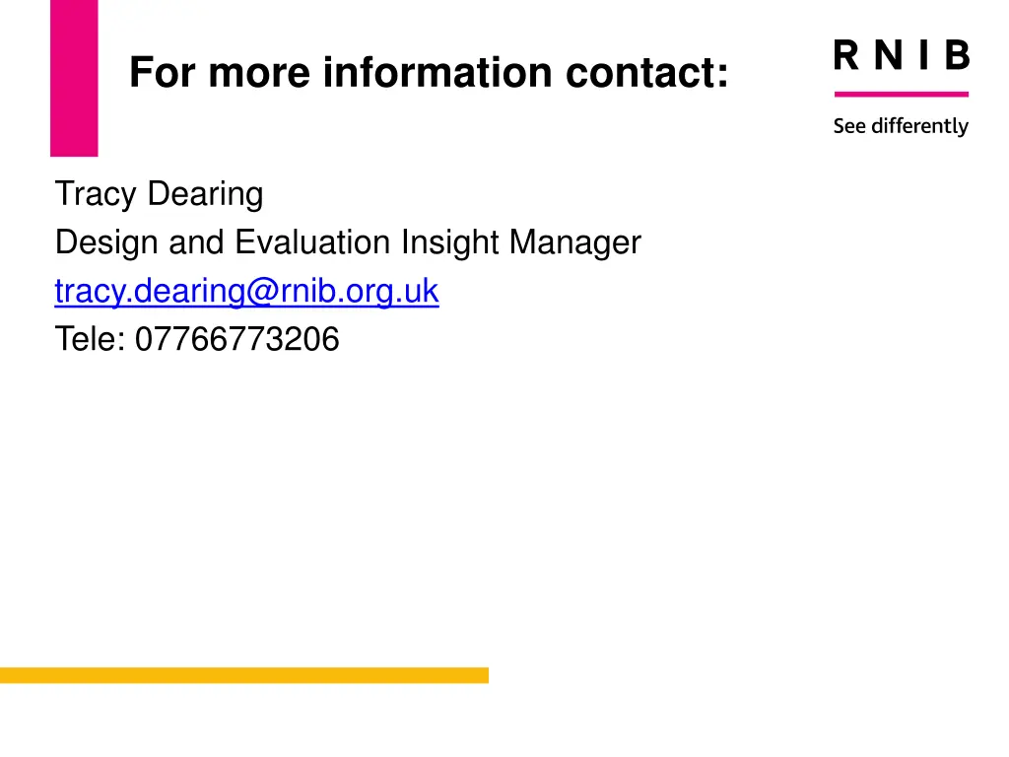Click the word "contact:" in the heading
Viewport: 1009px width, 757px height.
[x=647, y=72]
